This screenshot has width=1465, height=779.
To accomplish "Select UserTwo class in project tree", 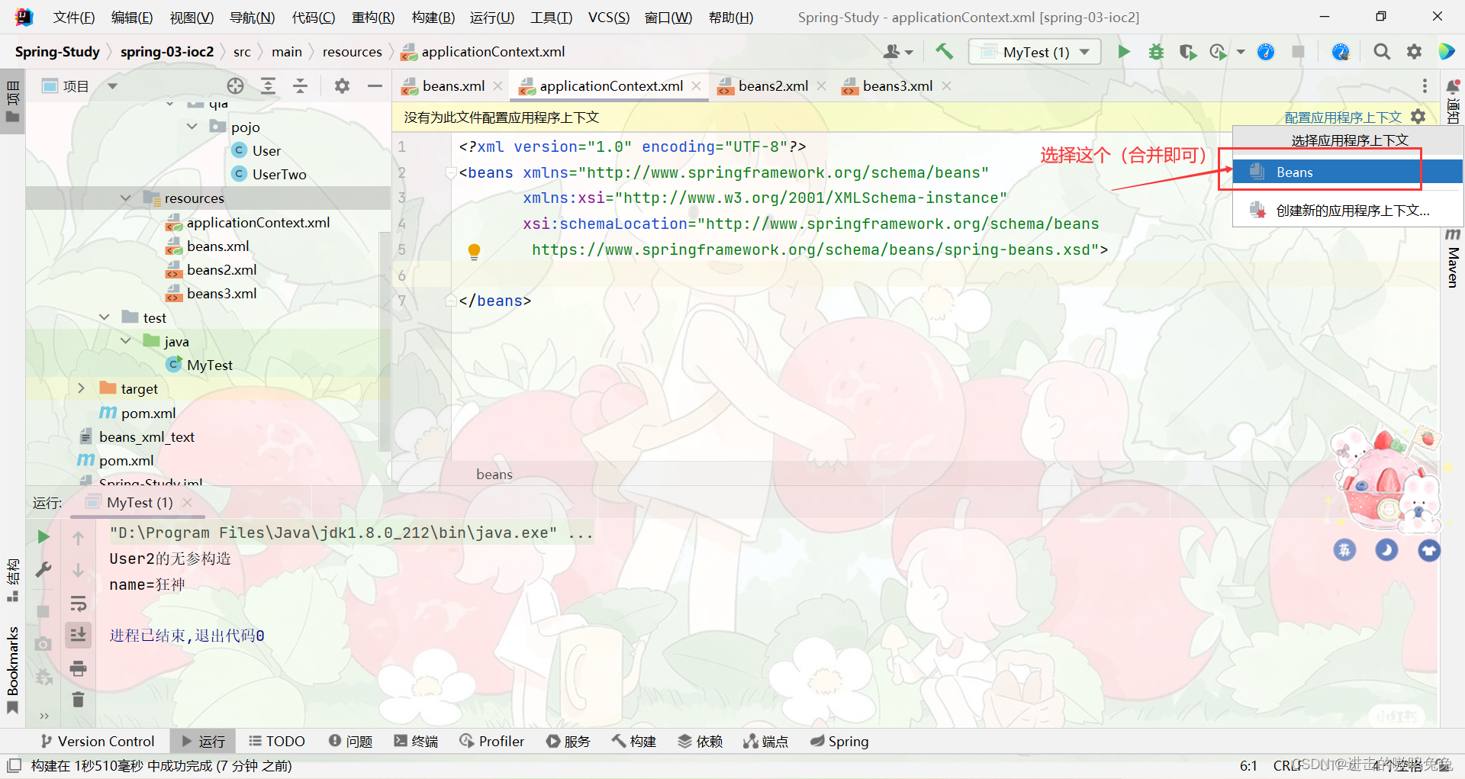I will point(279,175).
